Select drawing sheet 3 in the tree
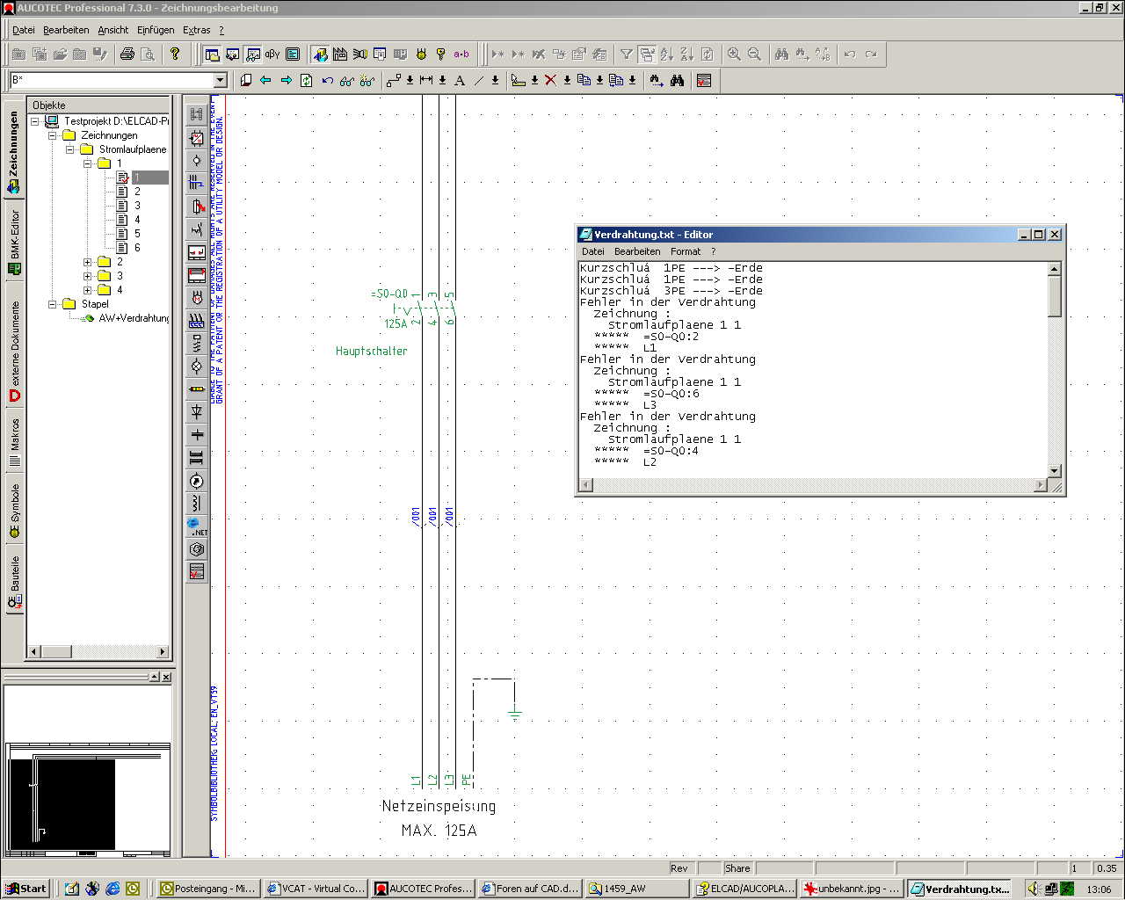This screenshot has height=900, width=1125. (x=137, y=206)
